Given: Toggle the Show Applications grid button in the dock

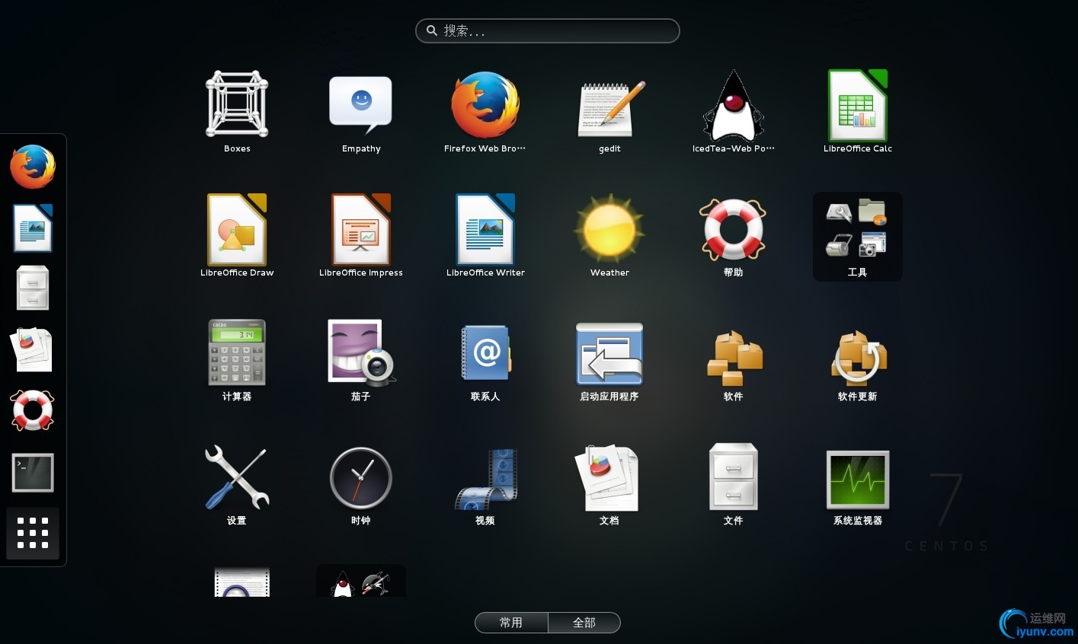Looking at the screenshot, I should 33,533.
